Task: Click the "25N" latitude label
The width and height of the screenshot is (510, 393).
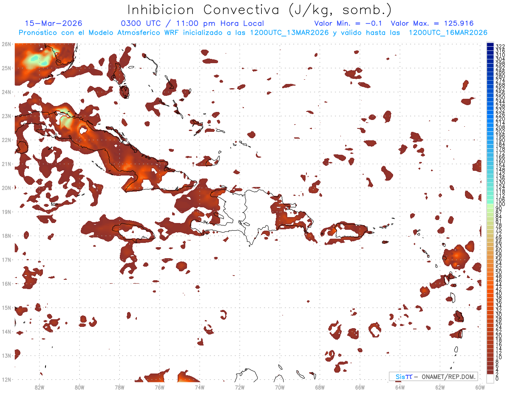Action: (6, 68)
